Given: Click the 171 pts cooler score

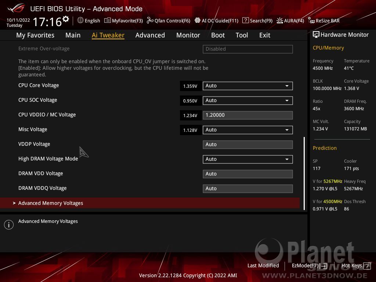Looking at the screenshot, I should tap(351, 169).
